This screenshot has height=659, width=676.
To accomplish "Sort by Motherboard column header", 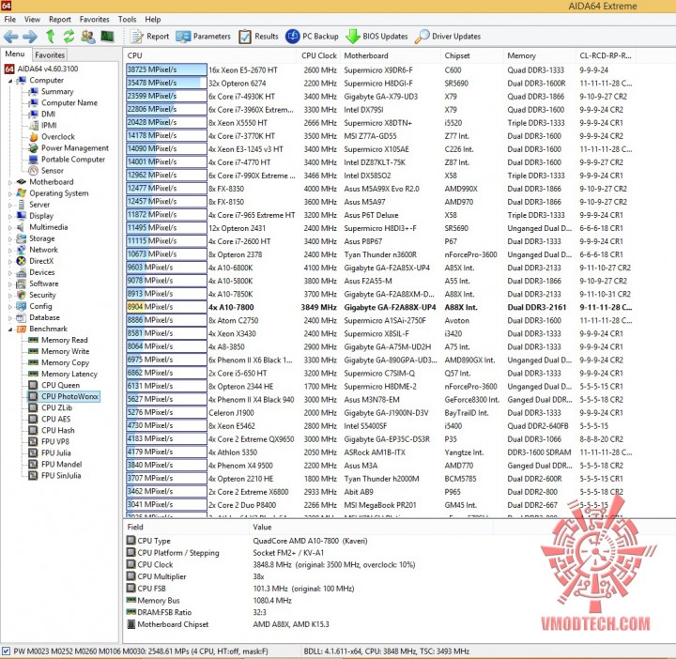I will 391,55.
